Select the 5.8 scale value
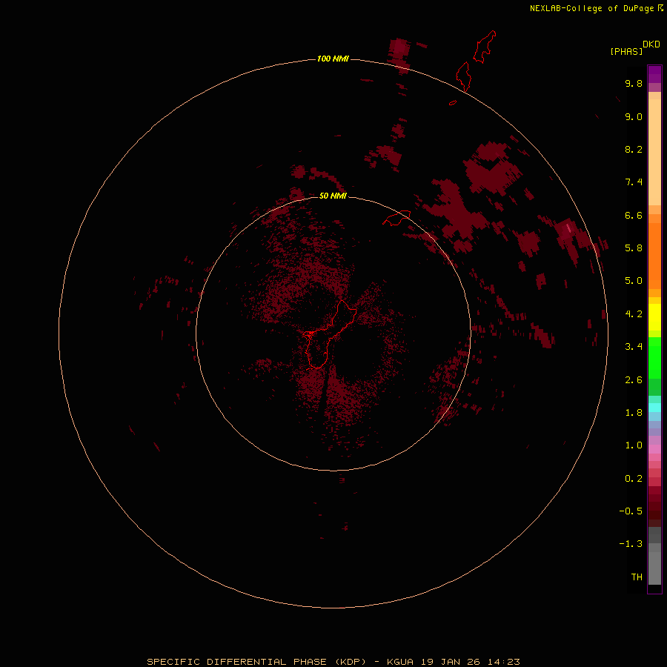 pyautogui.click(x=634, y=248)
